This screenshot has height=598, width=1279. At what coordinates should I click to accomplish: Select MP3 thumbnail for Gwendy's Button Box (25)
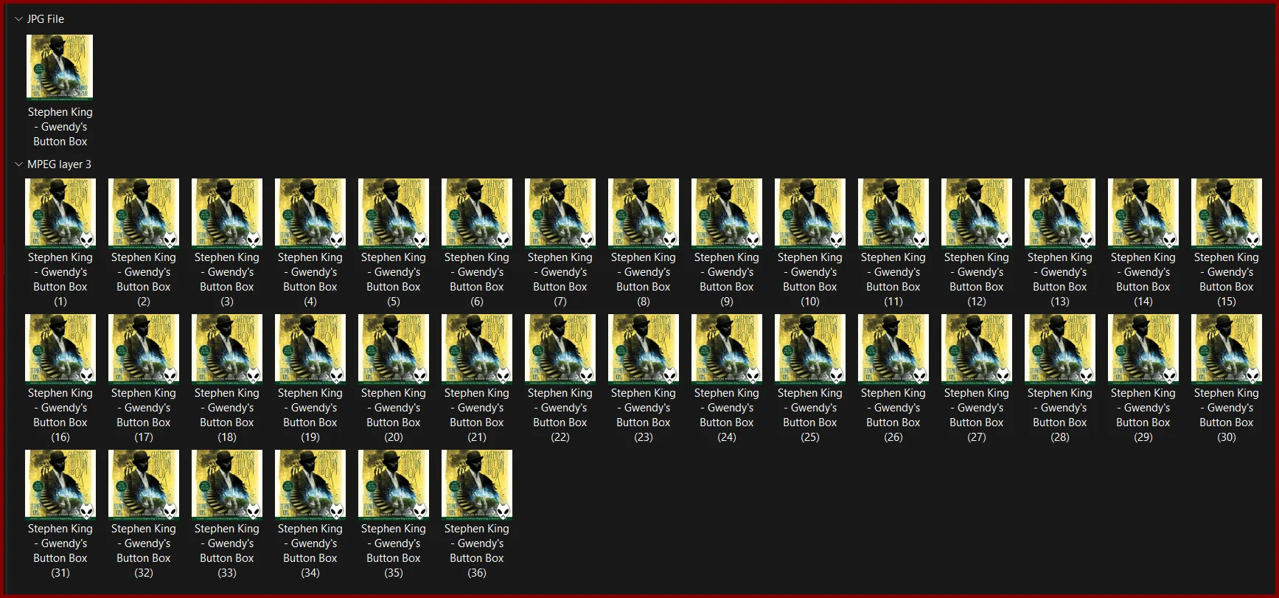(x=810, y=348)
